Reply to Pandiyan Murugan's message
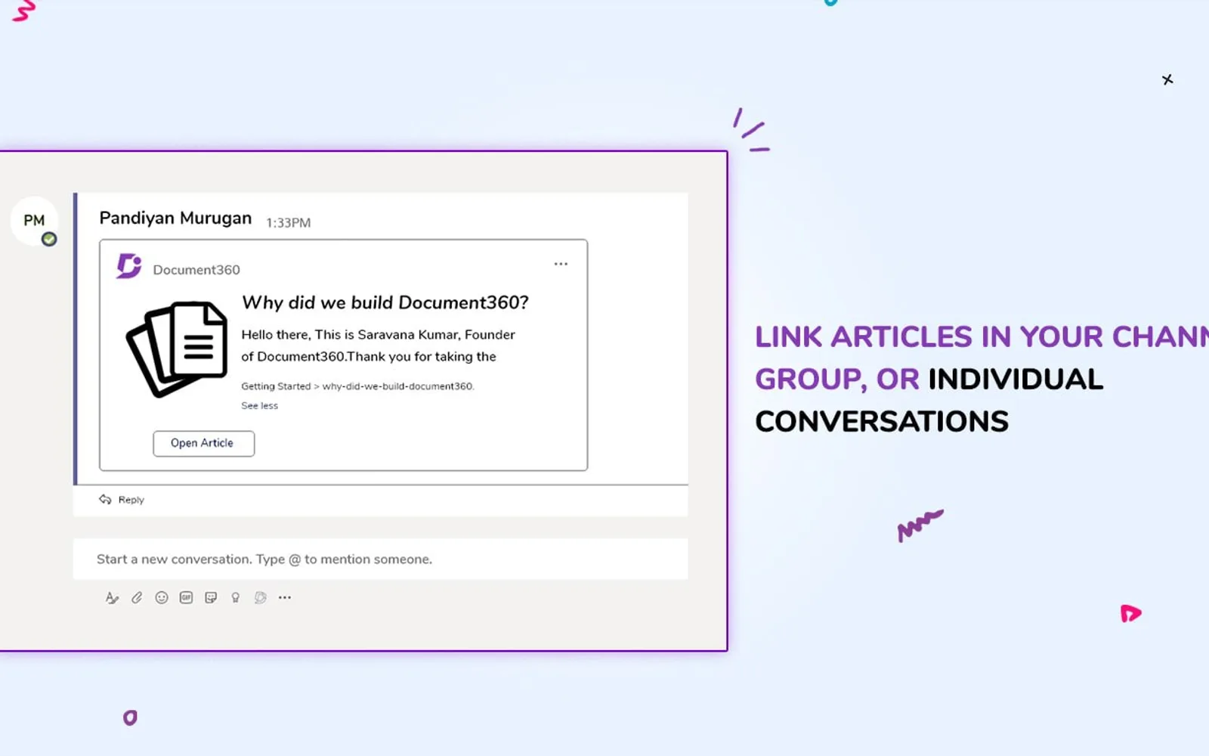The image size is (1209, 756). coord(122,500)
